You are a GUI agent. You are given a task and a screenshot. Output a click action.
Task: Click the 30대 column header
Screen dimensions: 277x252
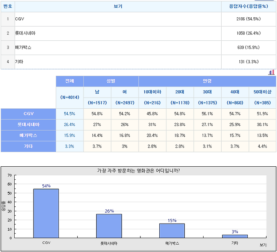(x=207, y=92)
